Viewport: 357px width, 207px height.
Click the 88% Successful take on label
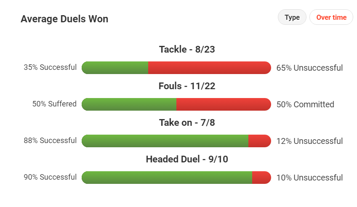50,141
